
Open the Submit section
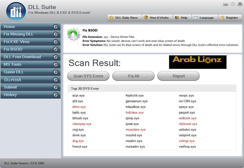30,87
